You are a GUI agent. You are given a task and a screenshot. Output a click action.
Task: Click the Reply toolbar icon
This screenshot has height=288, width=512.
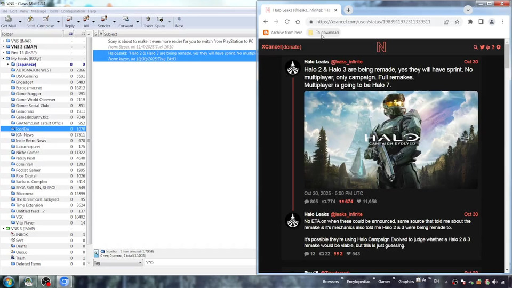(69, 21)
